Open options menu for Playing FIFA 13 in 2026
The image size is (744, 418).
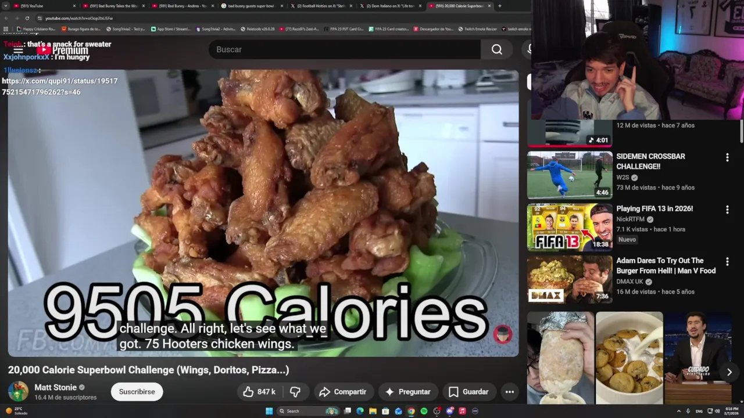[727, 210]
